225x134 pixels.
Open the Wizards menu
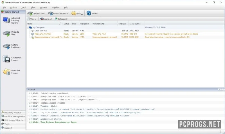[x=44, y=8]
